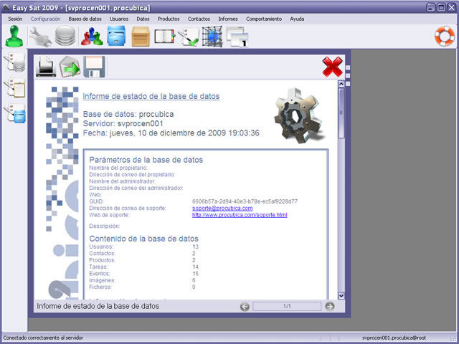Screen dimensions: 459x344
Task: Click 'Parámetros de la base de datos' heading
Action: pos(146,160)
